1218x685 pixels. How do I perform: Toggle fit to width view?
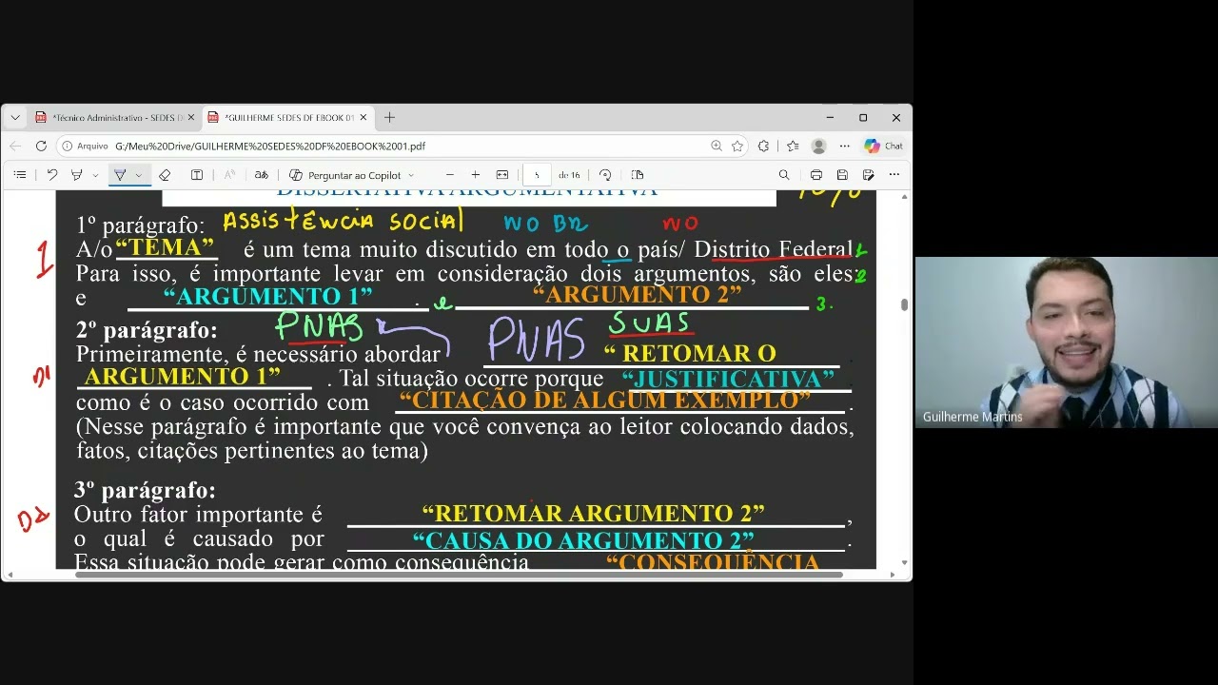(x=502, y=175)
